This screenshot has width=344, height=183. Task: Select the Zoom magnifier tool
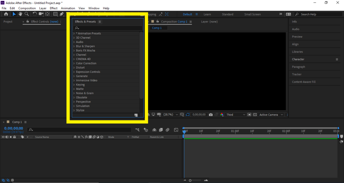coord(27,14)
